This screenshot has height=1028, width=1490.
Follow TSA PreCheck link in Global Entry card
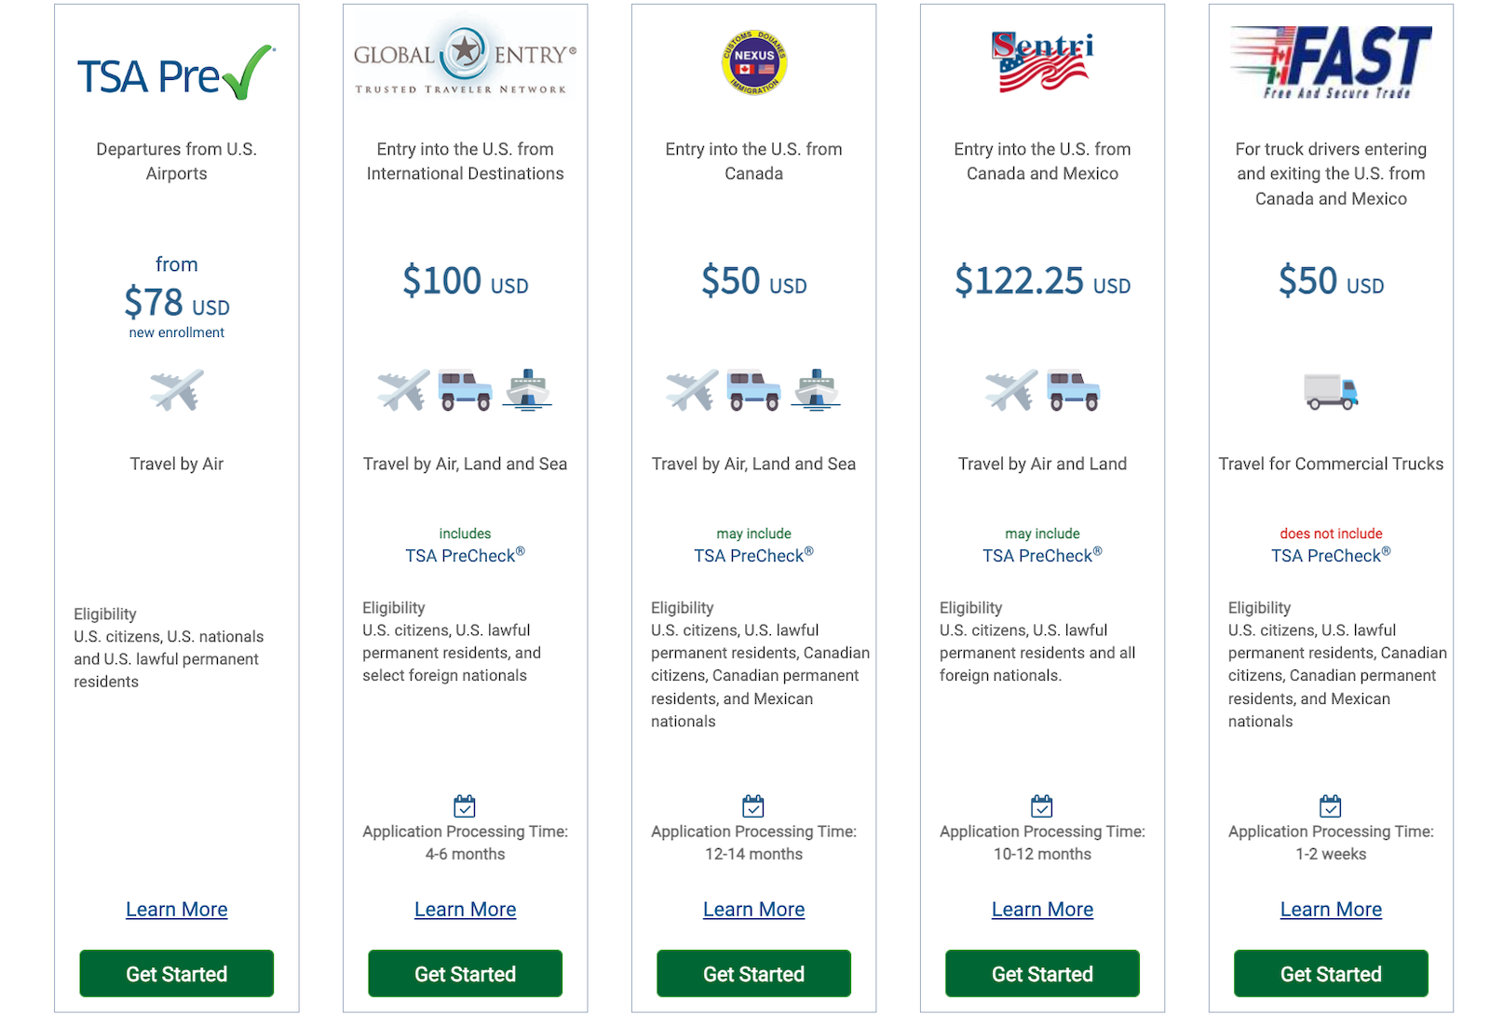pyautogui.click(x=465, y=555)
